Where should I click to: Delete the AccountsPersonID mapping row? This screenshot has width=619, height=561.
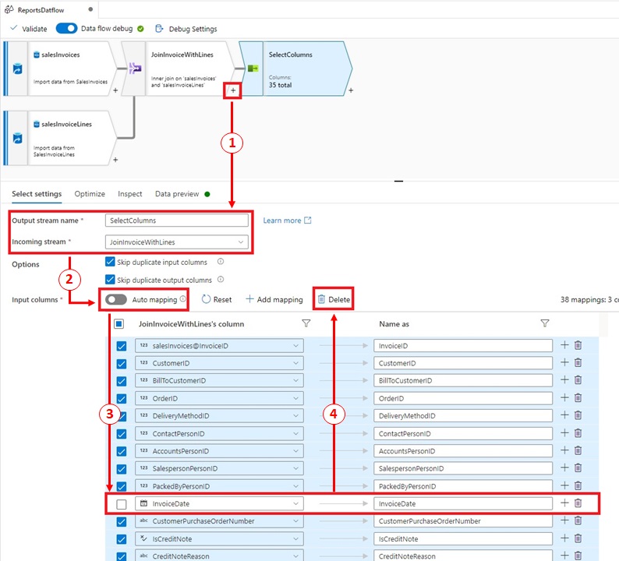click(578, 450)
